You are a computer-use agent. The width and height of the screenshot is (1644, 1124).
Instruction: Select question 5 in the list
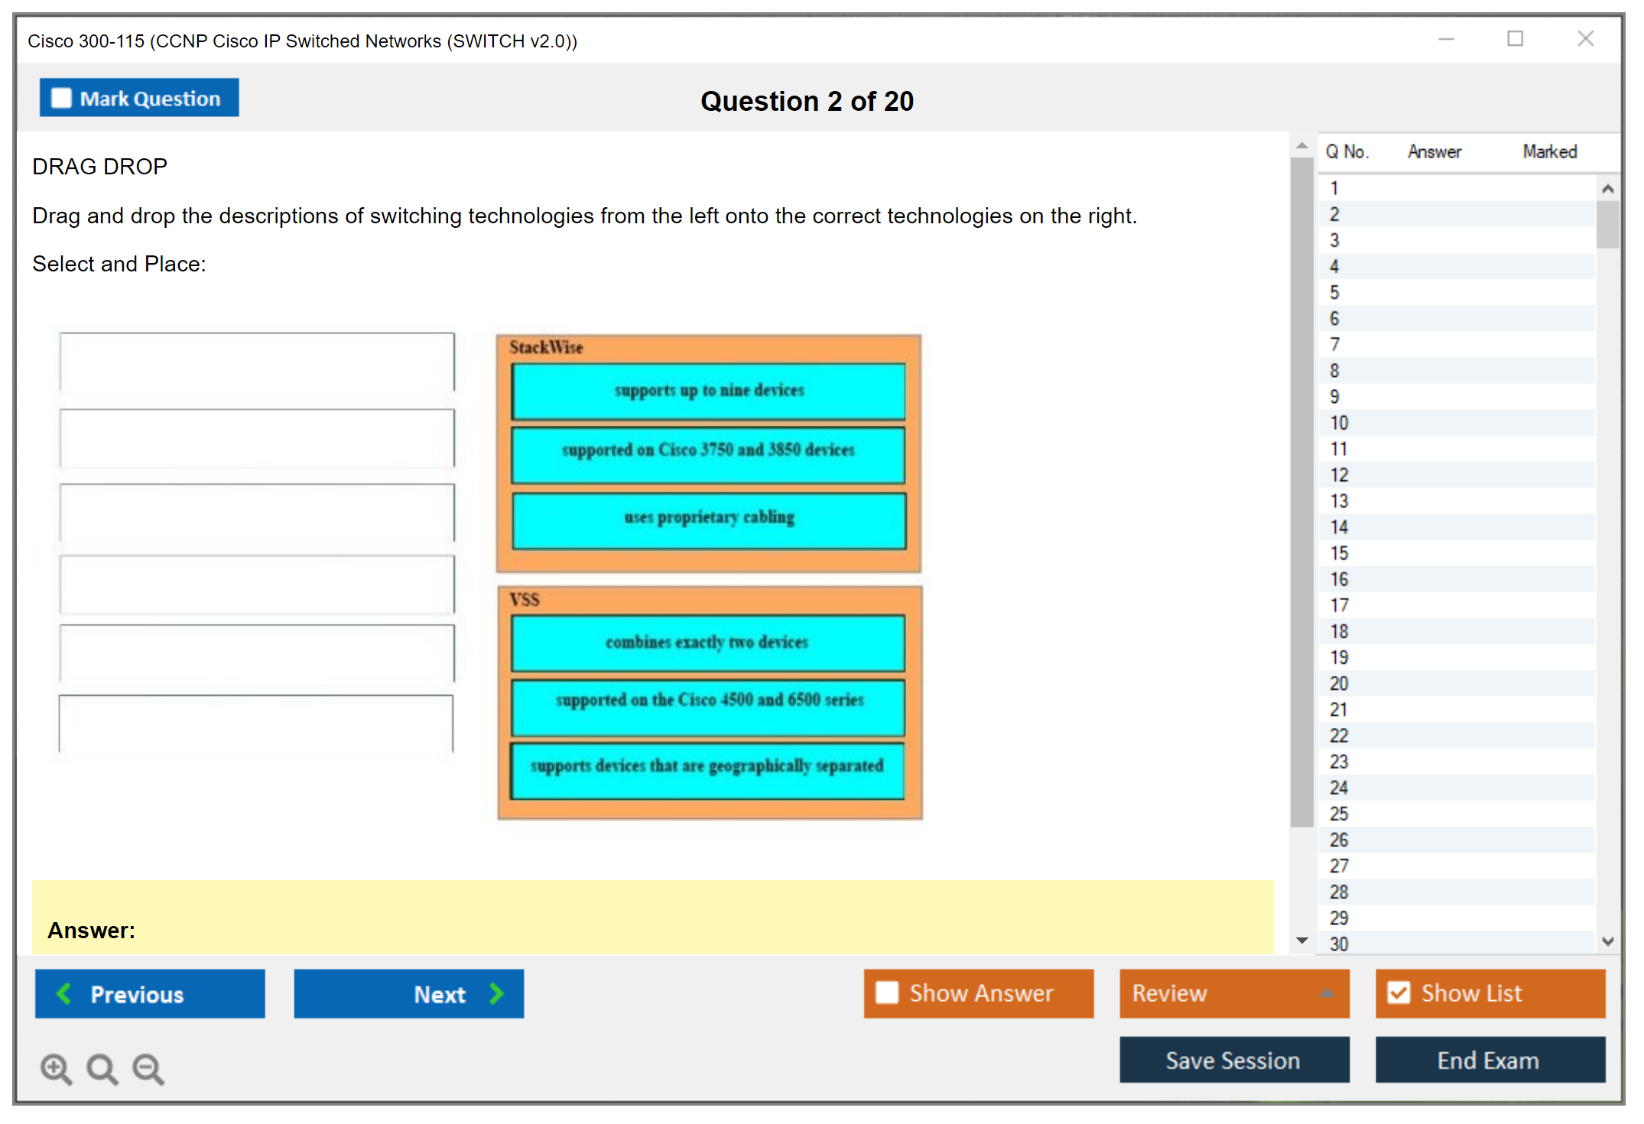tap(1334, 293)
